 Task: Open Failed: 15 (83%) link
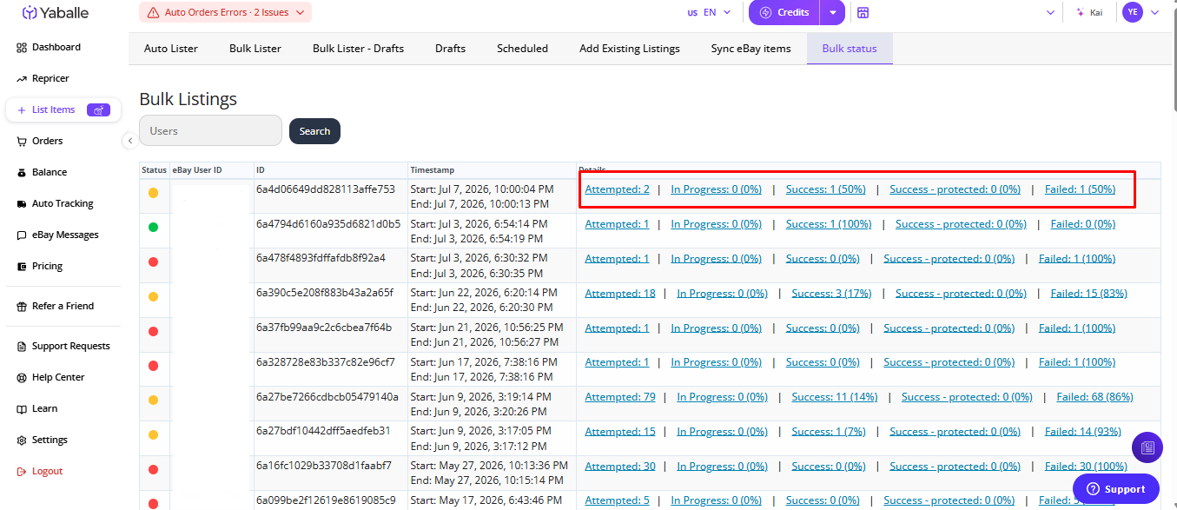1088,293
